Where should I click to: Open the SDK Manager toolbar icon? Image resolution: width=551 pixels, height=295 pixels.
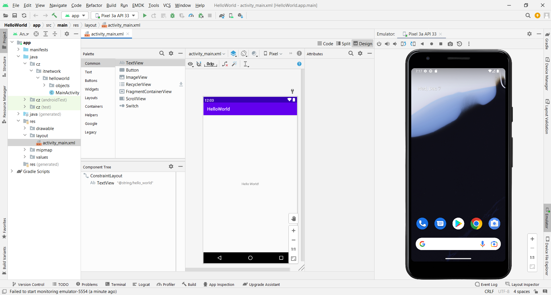coord(240,15)
